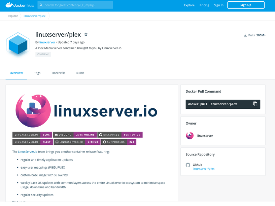The image size is (275, 206).
Task: Star the linuxserver/plex repository
Action: pyautogui.click(x=86, y=35)
